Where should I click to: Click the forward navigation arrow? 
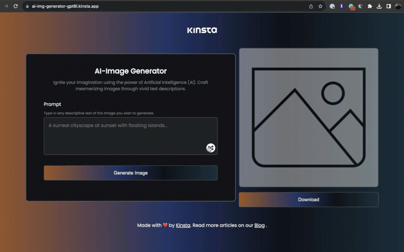pyautogui.click(x=6, y=6)
